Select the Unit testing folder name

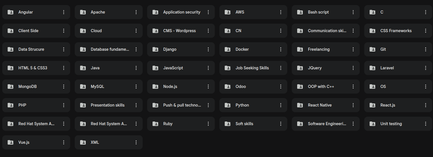391,124
